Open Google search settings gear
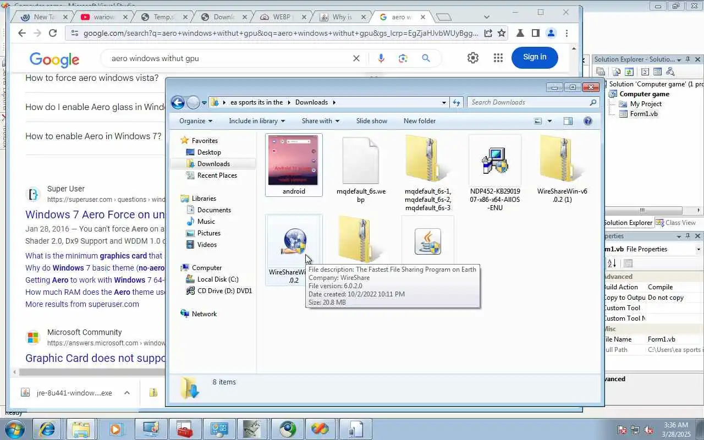Image resolution: width=704 pixels, height=440 pixels. (x=472, y=58)
